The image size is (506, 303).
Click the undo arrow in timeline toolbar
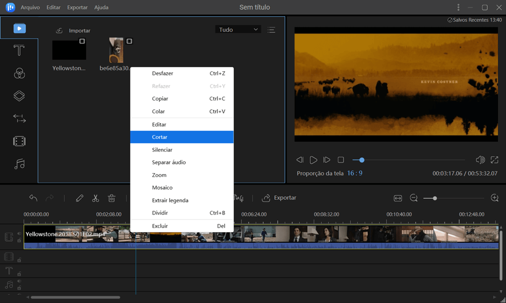tap(33, 198)
